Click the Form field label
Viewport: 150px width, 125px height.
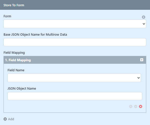pos(7,16)
